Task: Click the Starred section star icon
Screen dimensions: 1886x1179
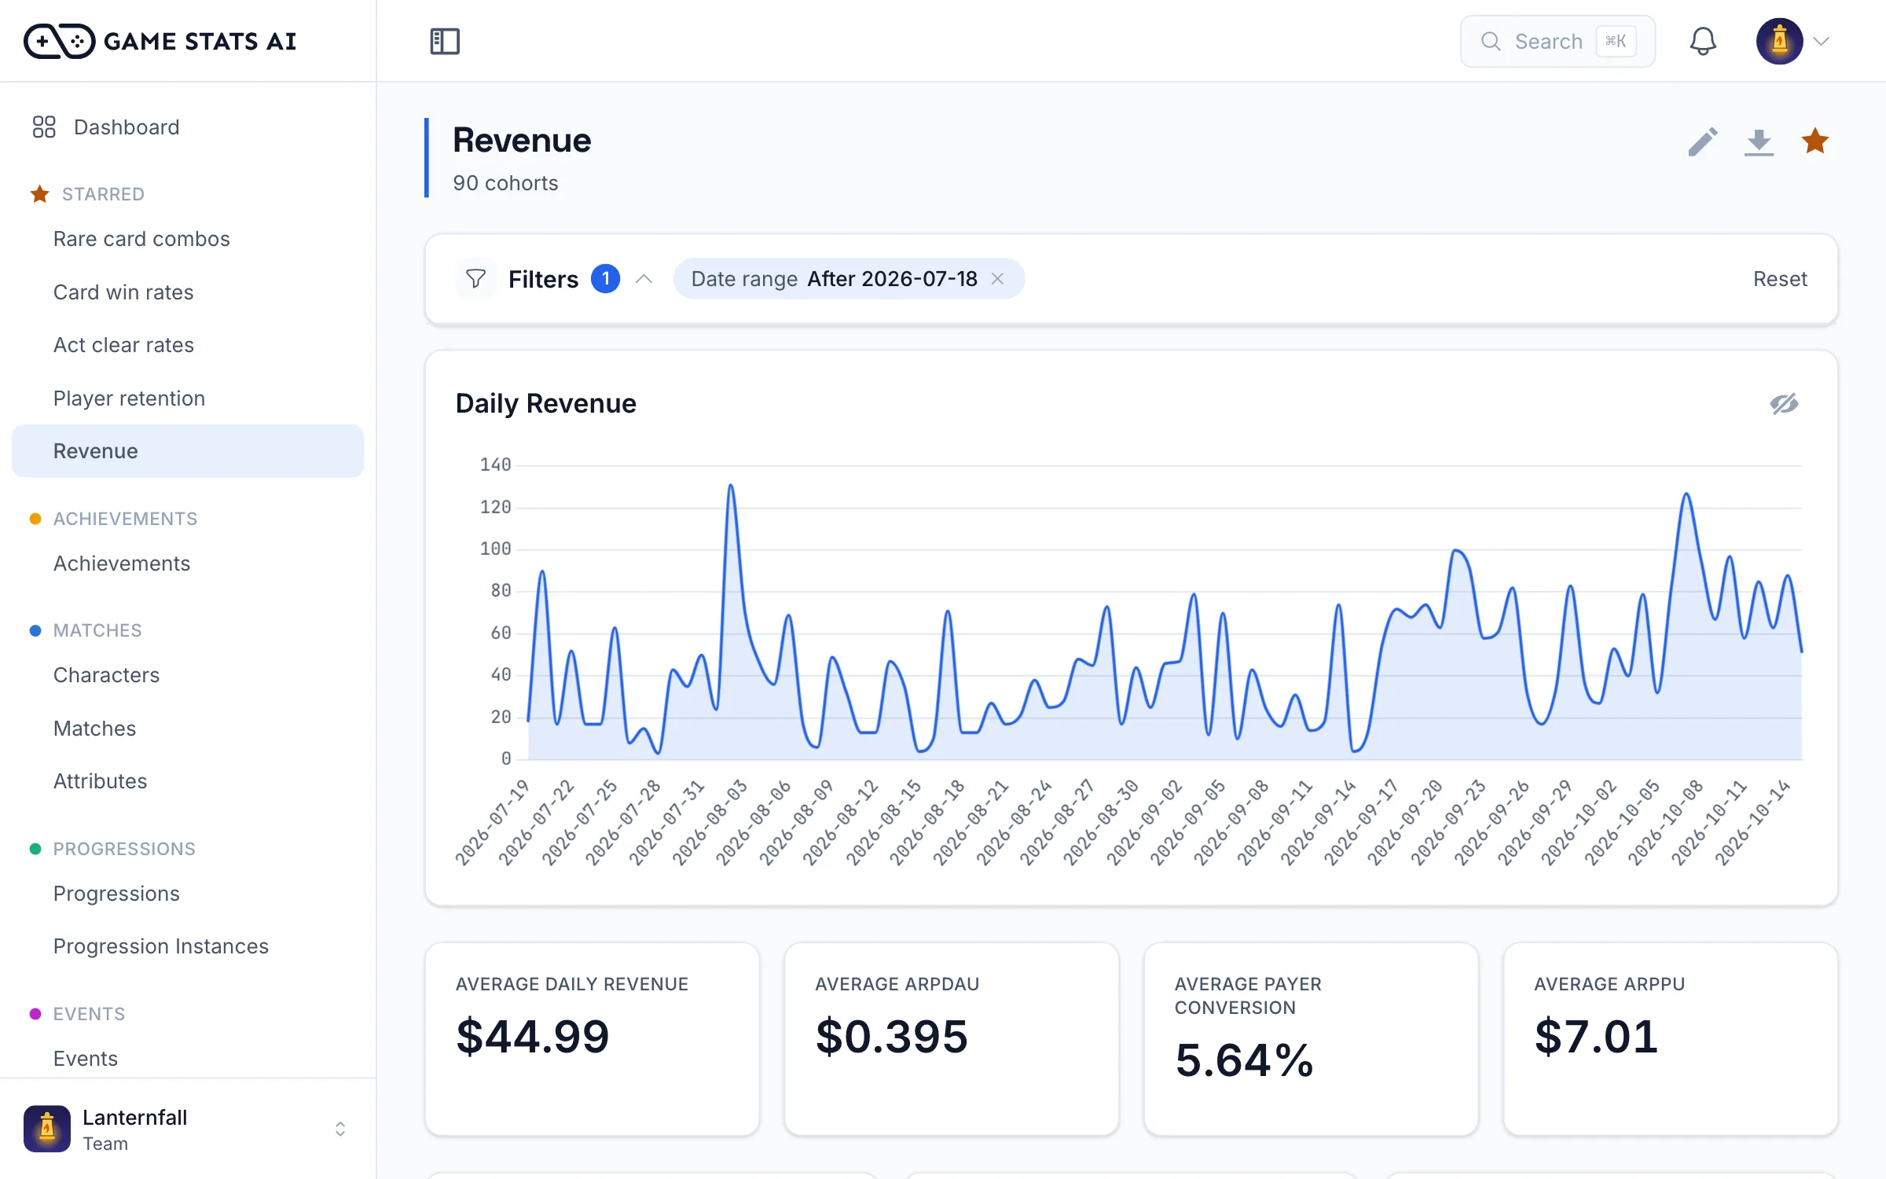Action: [x=39, y=194]
